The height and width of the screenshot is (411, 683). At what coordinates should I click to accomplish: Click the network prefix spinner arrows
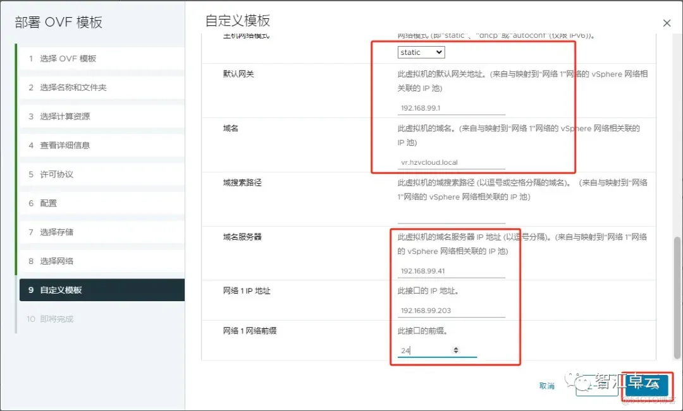(x=455, y=350)
